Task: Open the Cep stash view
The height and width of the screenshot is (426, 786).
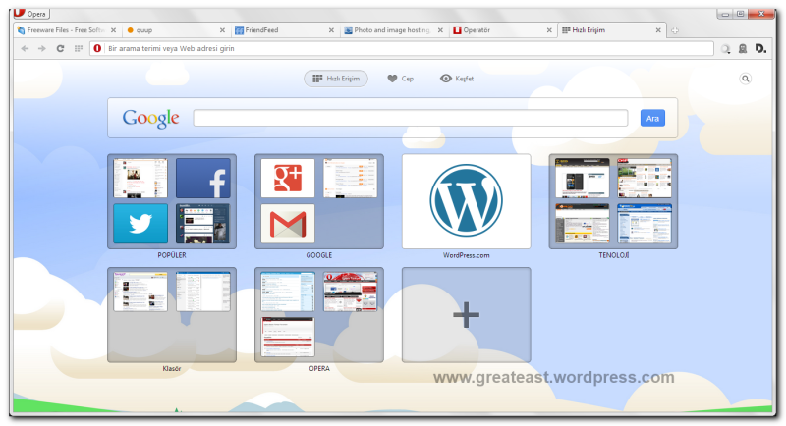Action: tap(400, 79)
